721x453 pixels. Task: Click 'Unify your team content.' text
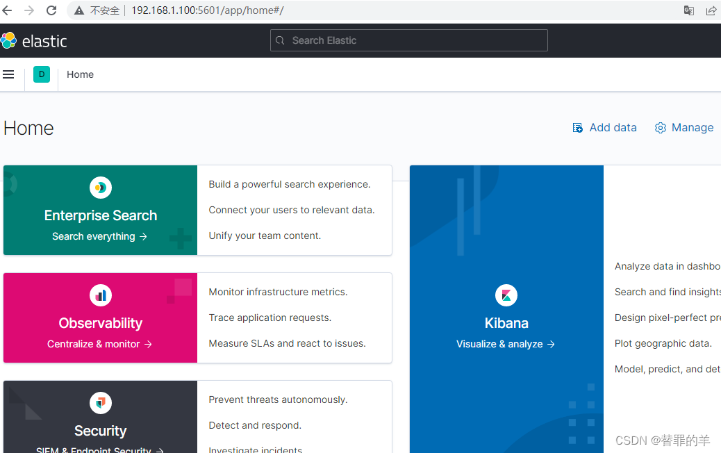pos(265,236)
